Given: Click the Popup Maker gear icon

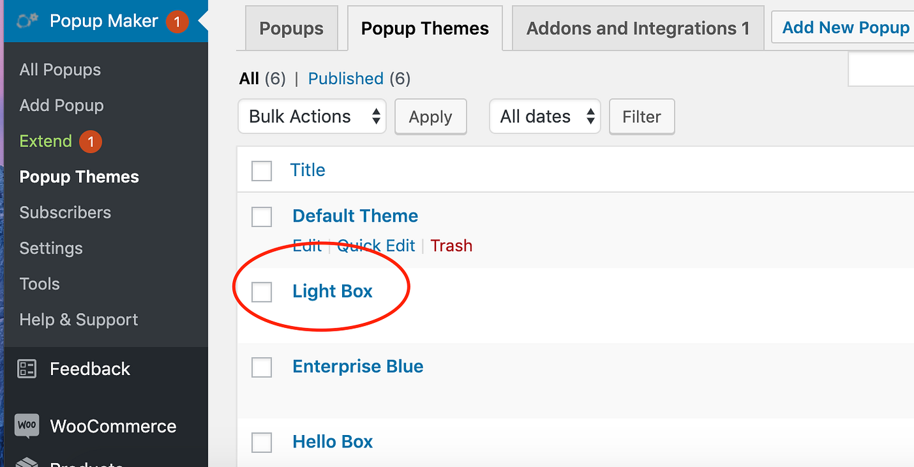Looking at the screenshot, I should pos(27,22).
